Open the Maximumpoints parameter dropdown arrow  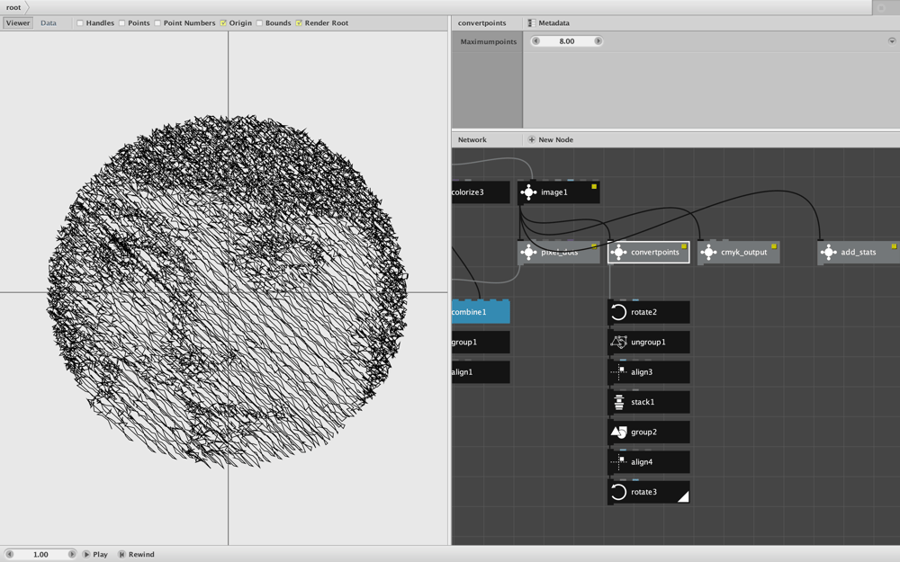click(892, 41)
